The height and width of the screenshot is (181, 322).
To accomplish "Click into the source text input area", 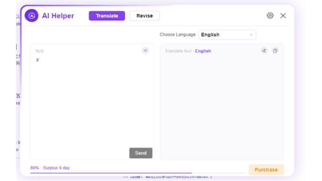I will [x=92, y=102].
